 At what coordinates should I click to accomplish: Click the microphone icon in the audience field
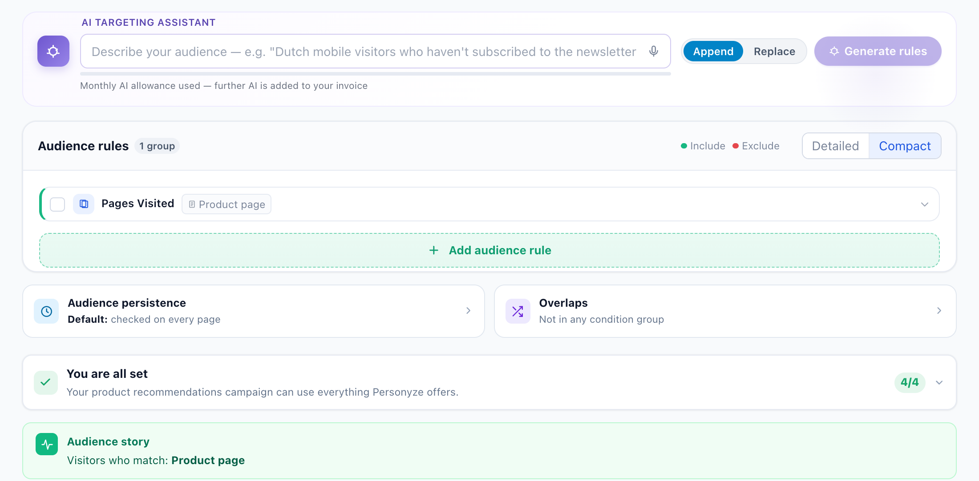[653, 51]
